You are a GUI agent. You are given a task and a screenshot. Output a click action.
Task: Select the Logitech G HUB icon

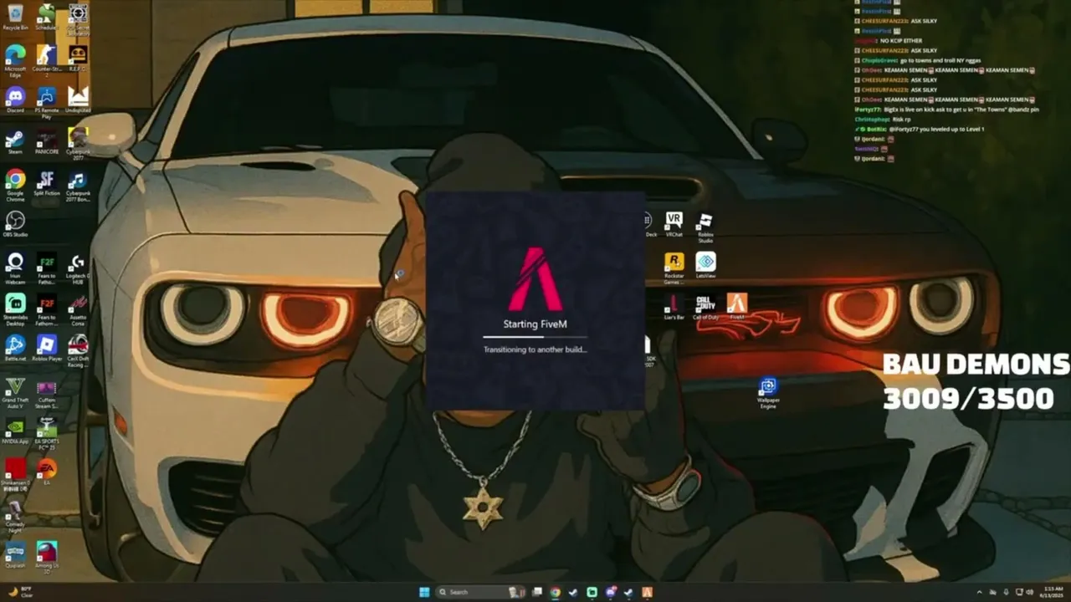point(78,268)
